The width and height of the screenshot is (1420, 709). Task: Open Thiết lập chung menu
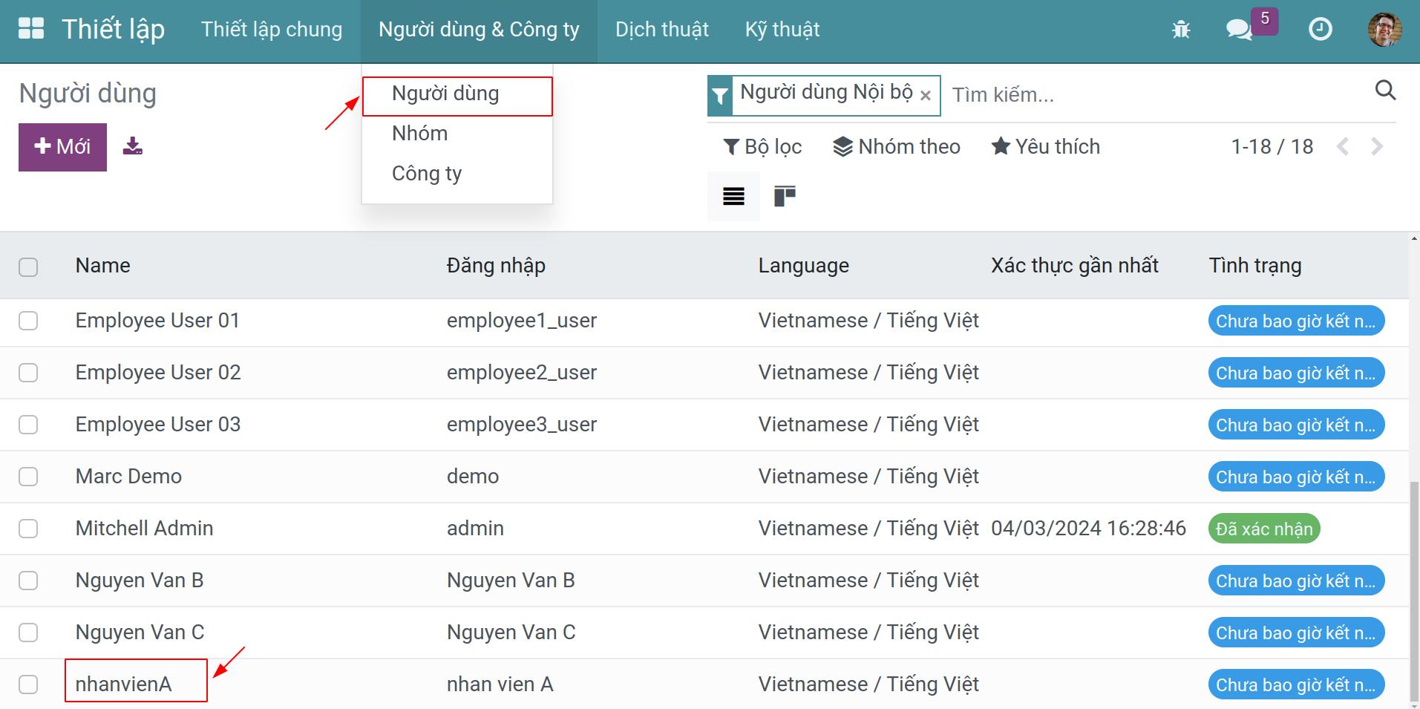click(x=272, y=30)
